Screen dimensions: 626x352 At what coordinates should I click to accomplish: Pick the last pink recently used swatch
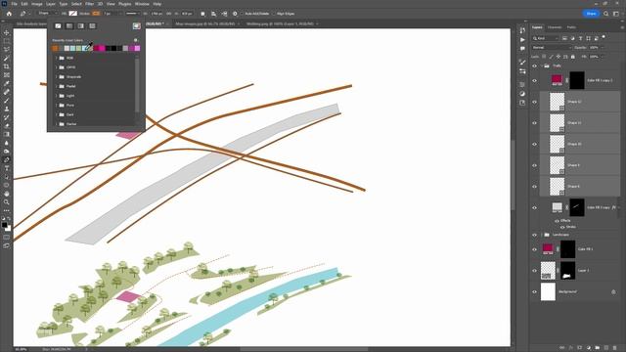click(137, 48)
